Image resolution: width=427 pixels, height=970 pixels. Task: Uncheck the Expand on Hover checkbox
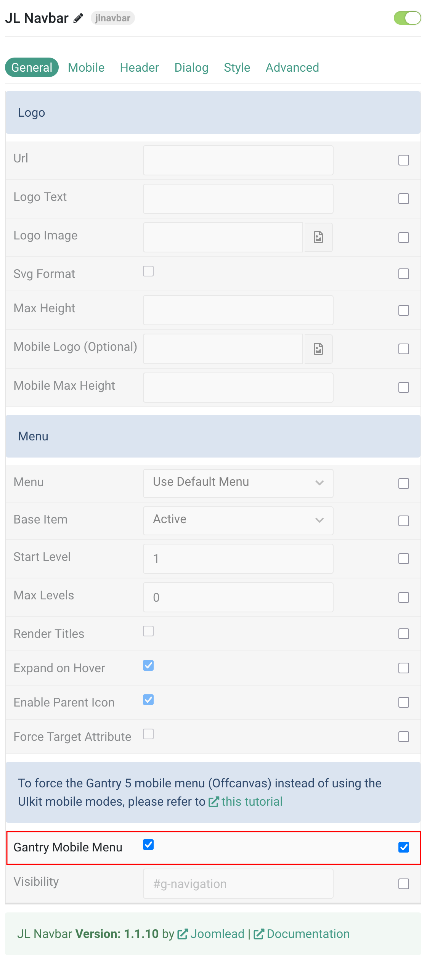(x=148, y=665)
